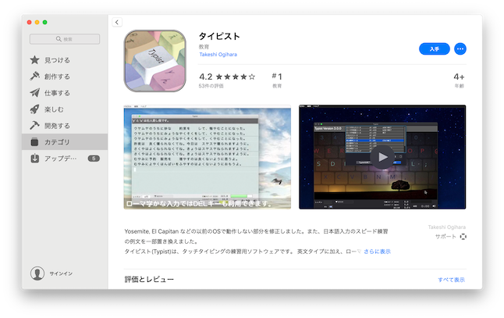Click the green fullscreen window button
This screenshot has width=504, height=318.
click(x=45, y=22)
